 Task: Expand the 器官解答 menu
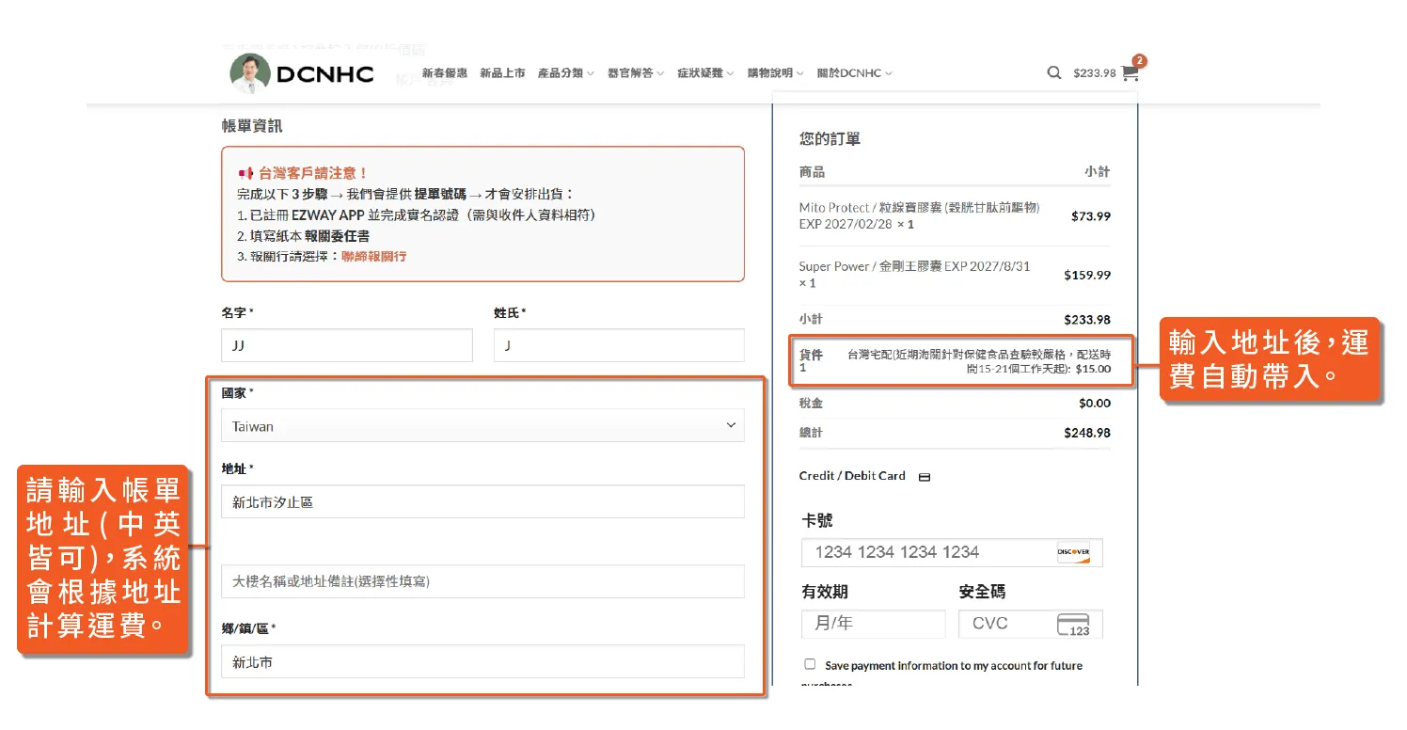(x=636, y=73)
